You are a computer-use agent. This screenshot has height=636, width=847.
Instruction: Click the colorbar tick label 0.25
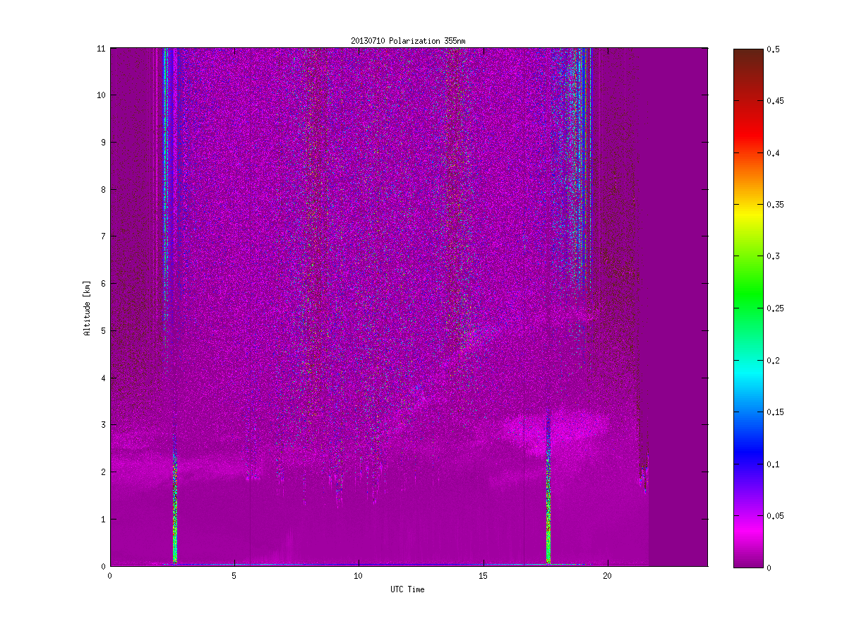[x=776, y=308]
